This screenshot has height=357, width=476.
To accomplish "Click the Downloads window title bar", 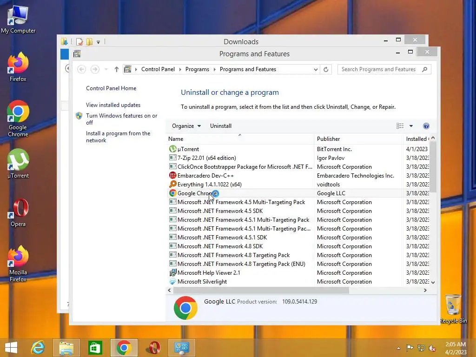I will [x=241, y=41].
